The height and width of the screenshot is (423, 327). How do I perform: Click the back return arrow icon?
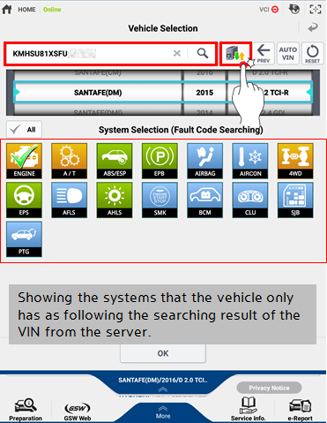point(313,27)
